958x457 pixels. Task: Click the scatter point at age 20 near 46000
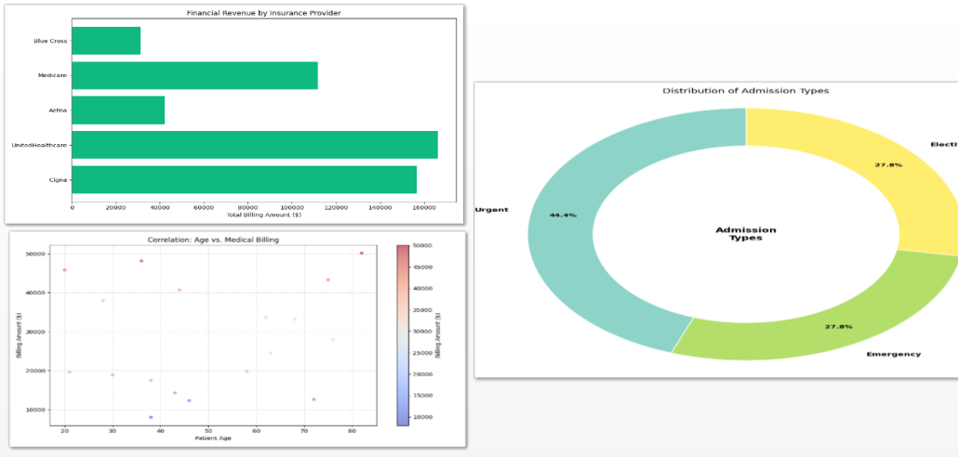tap(64, 270)
